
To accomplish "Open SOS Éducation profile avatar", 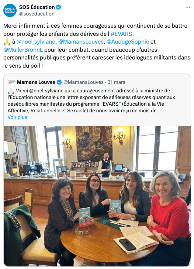I will [x=10, y=10].
